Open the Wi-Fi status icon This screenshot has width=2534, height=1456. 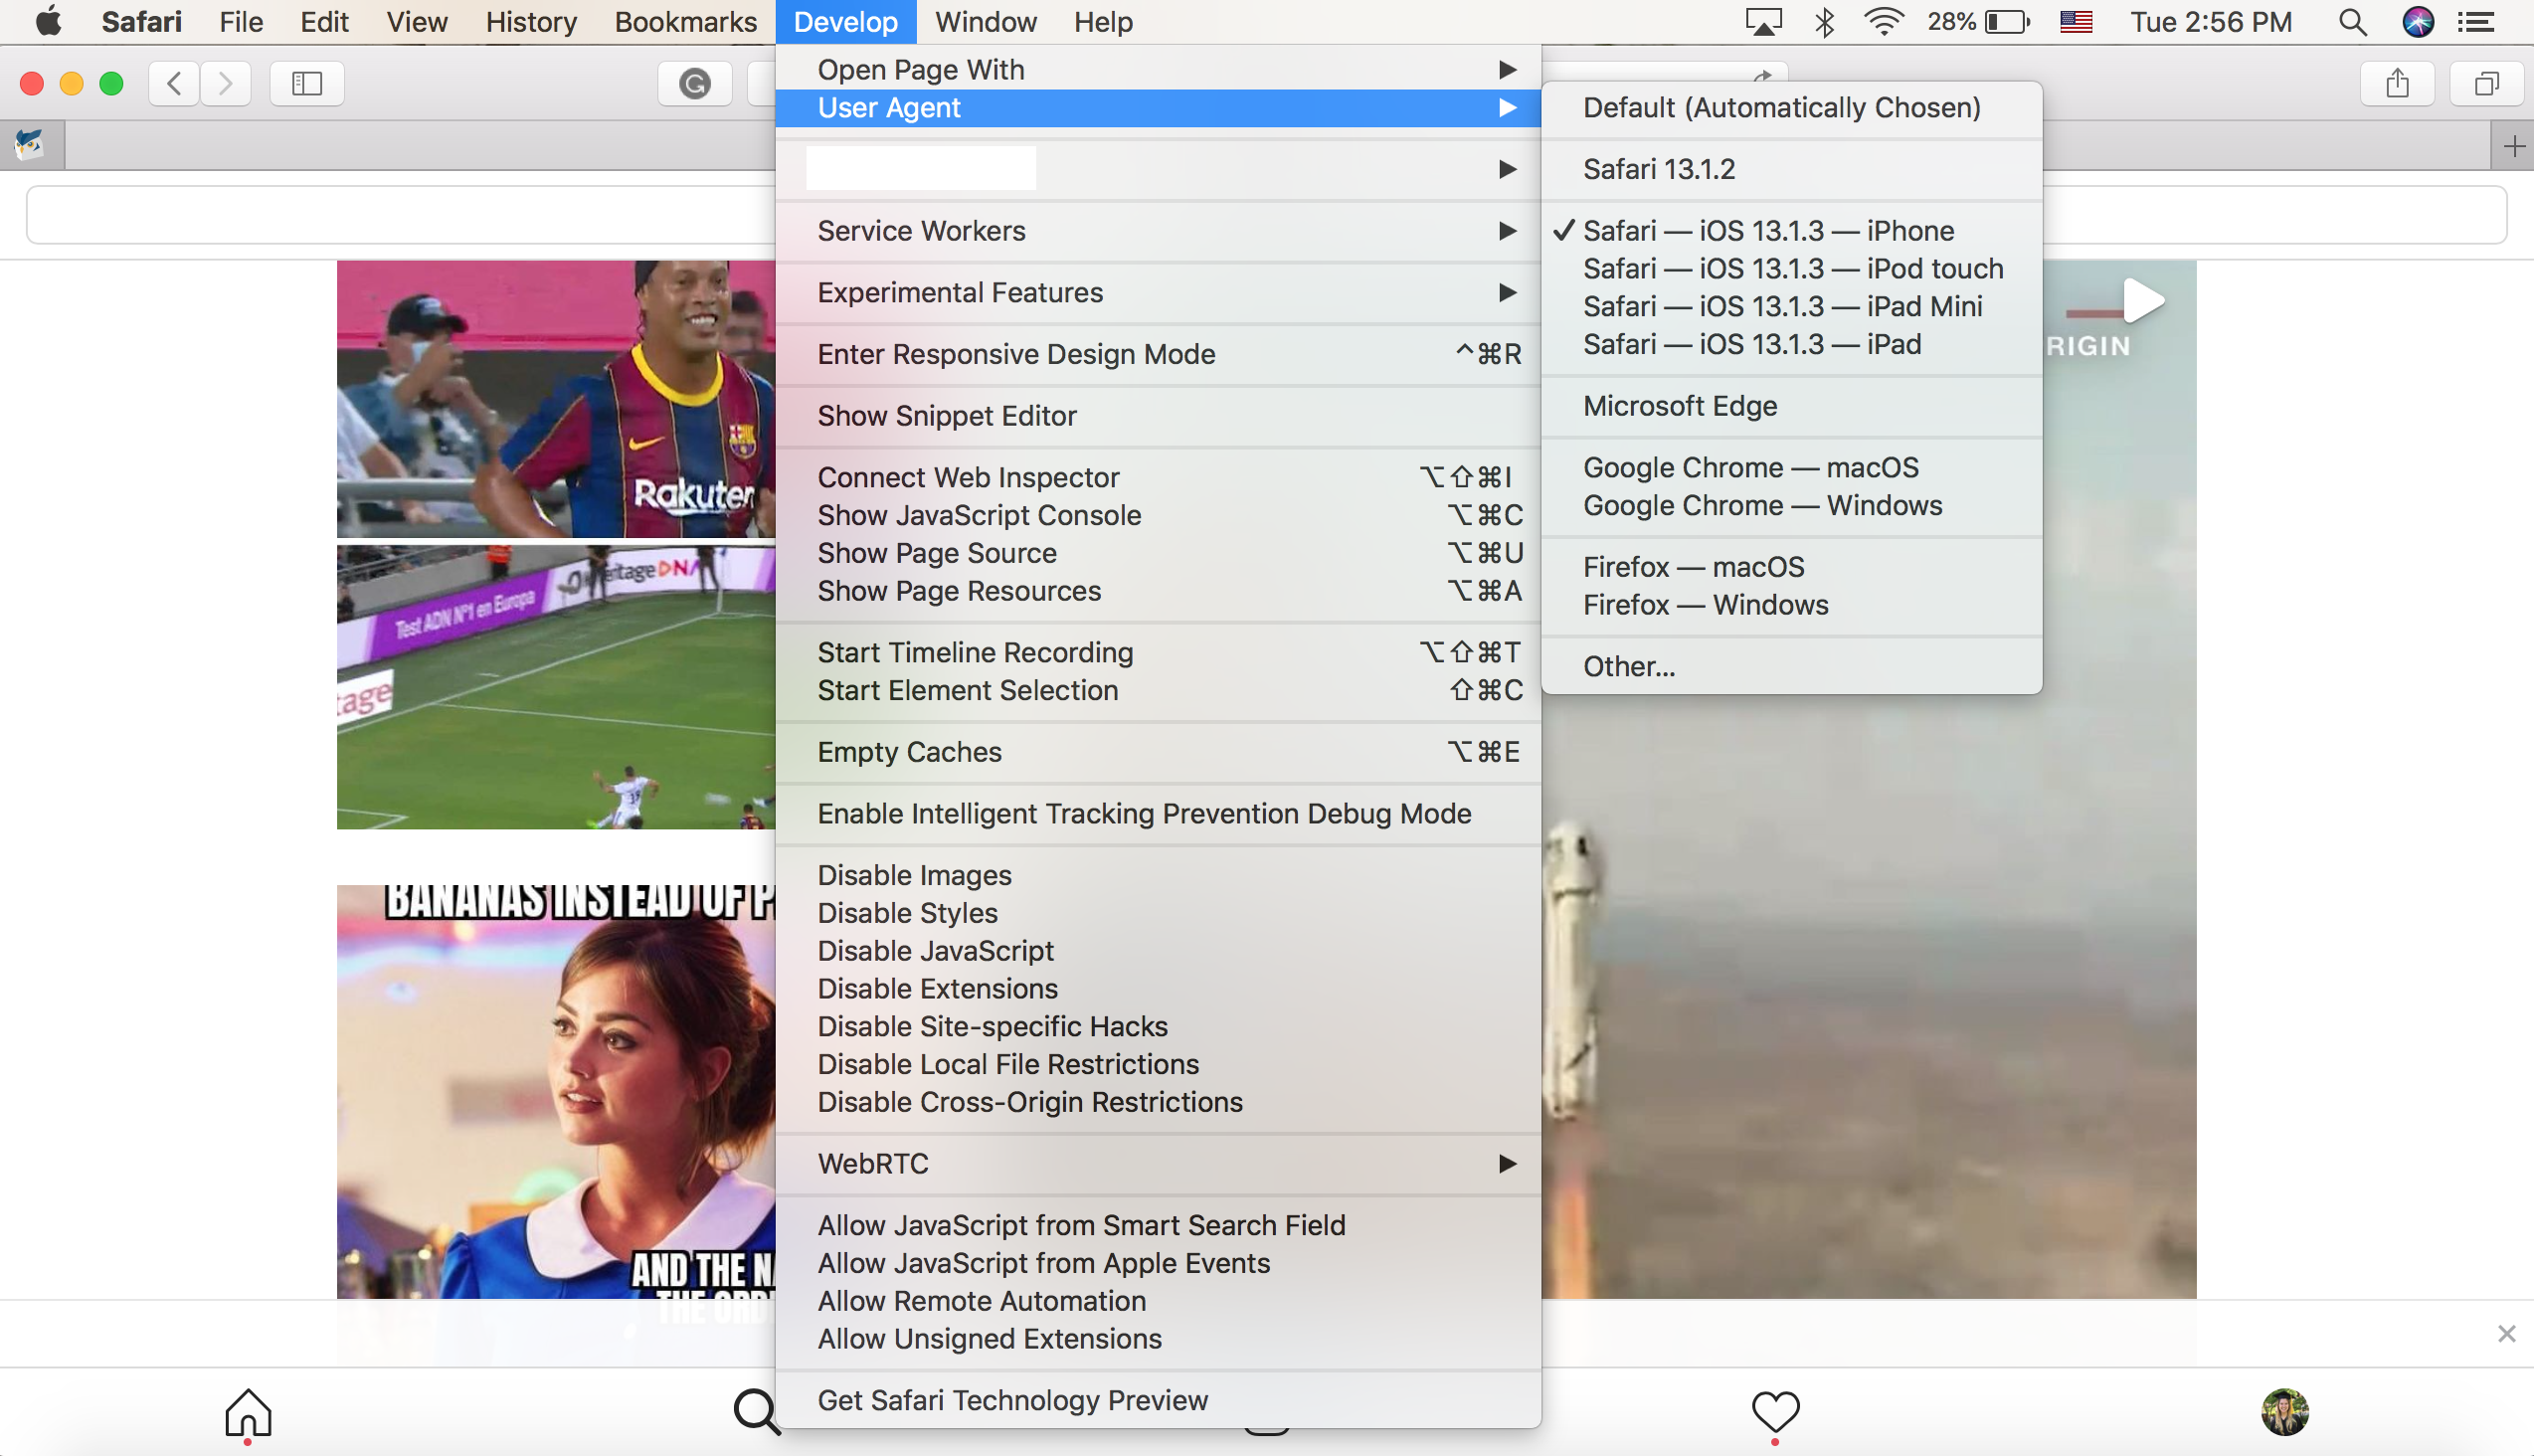1883,21
